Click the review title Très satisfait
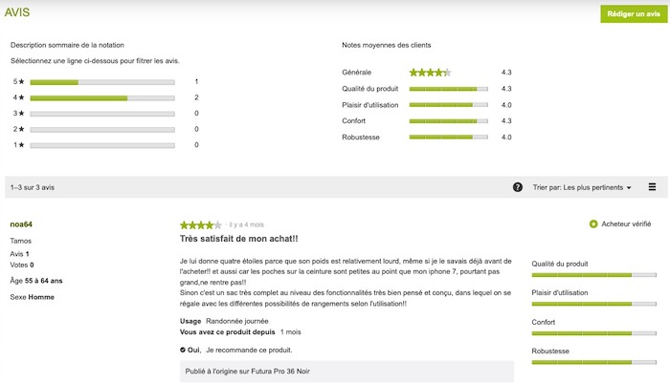This screenshot has height=383, width=670. tap(238, 239)
